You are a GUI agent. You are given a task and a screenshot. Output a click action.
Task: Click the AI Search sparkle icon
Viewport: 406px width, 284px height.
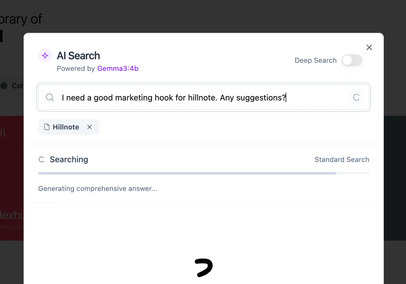point(45,56)
